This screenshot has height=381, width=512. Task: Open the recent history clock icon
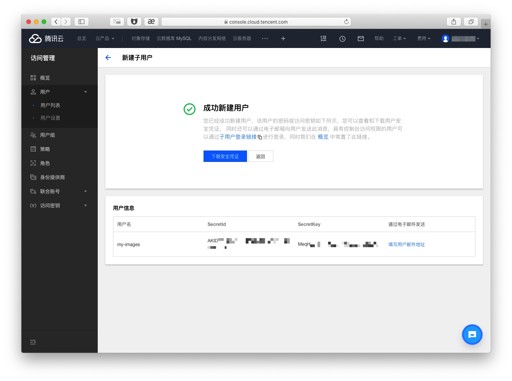click(x=342, y=38)
